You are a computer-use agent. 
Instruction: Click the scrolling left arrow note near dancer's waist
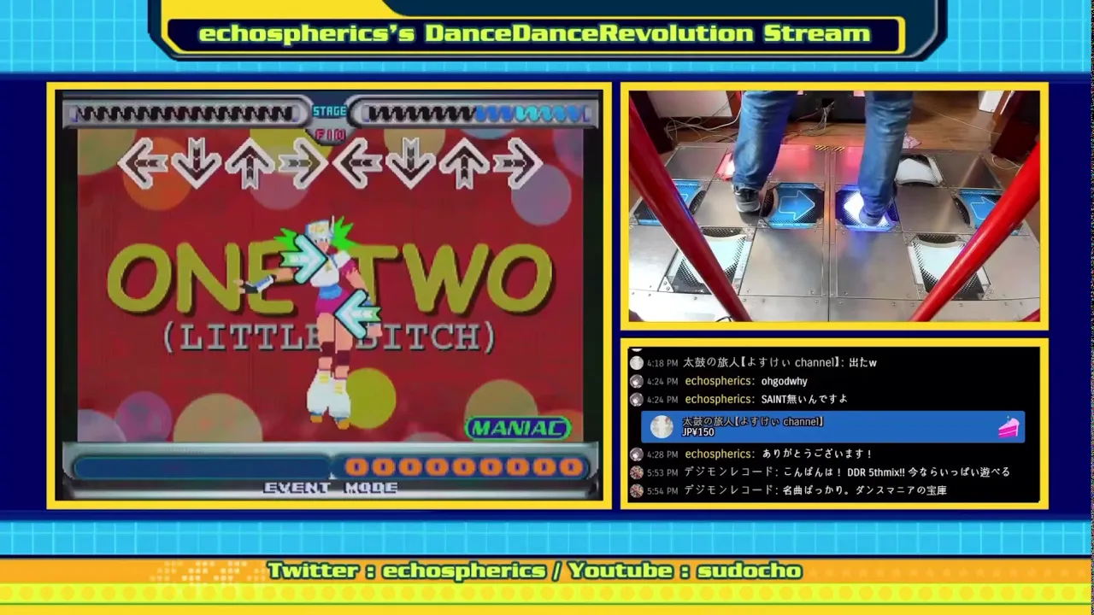356,314
